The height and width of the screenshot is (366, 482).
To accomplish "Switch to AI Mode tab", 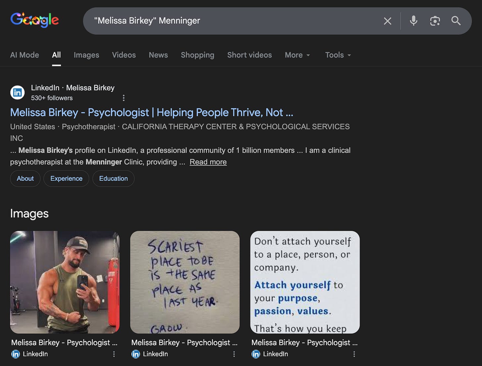I will click(24, 55).
